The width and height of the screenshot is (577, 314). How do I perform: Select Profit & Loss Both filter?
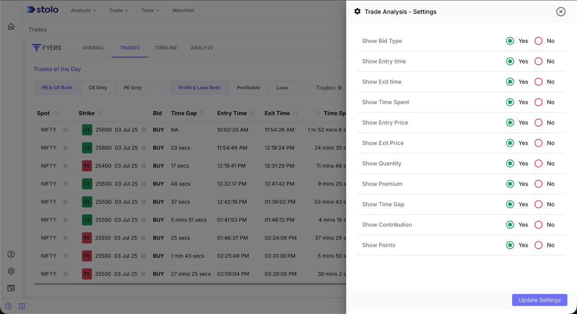pyautogui.click(x=199, y=88)
